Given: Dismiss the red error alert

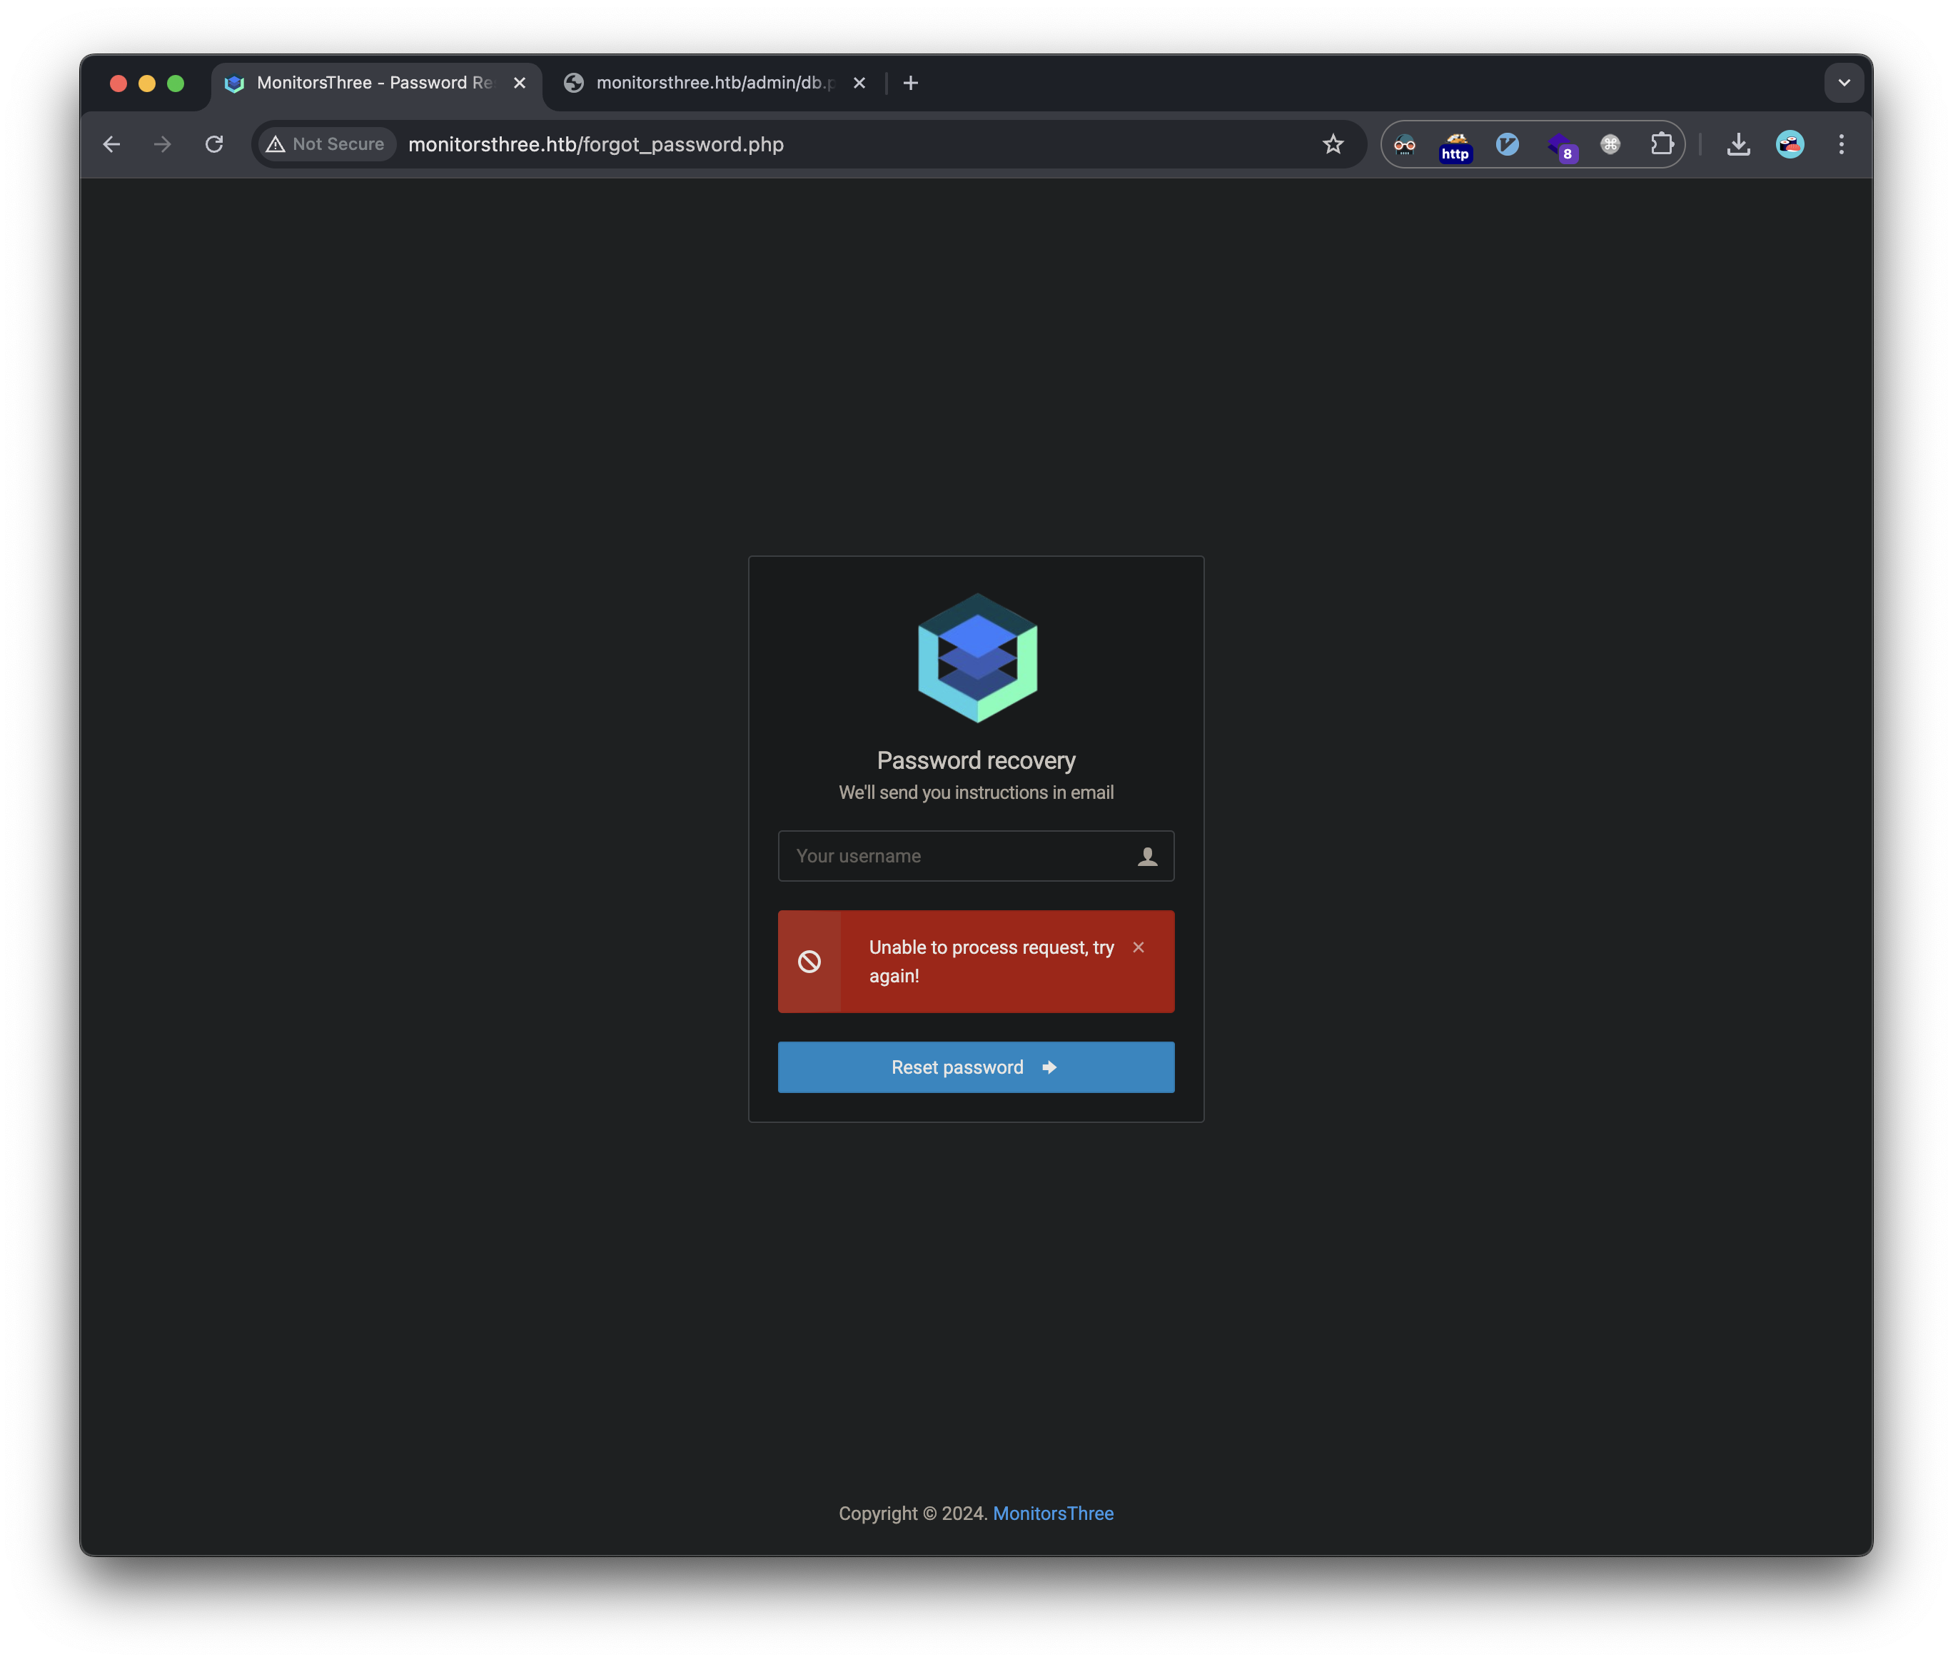Looking at the screenshot, I should click(1138, 947).
